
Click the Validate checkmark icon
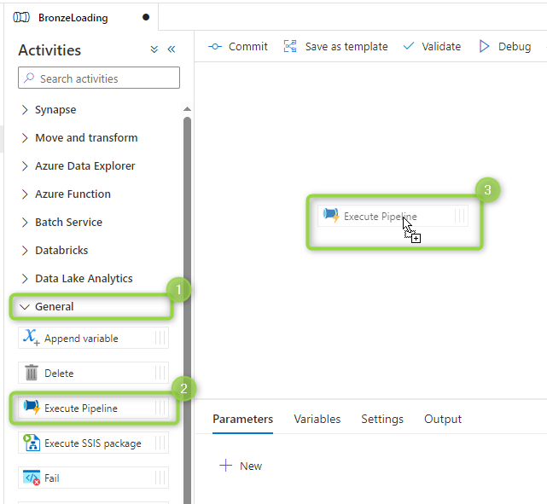tap(409, 46)
